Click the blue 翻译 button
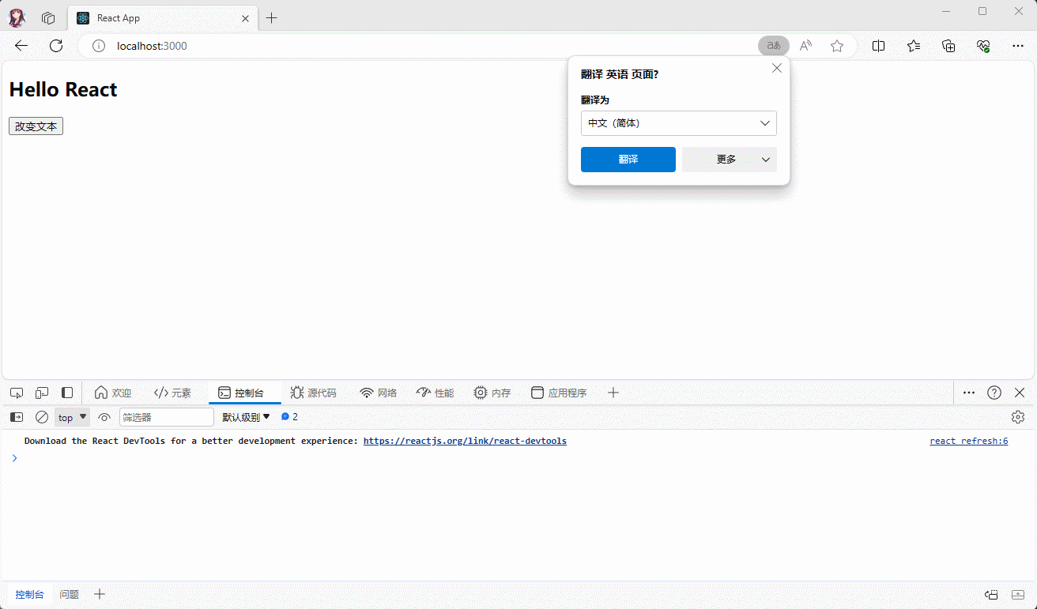This screenshot has height=609, width=1037. pos(628,160)
